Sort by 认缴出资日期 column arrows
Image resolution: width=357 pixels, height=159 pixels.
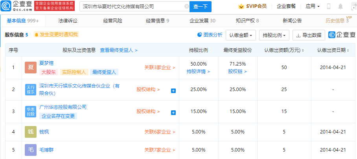(348, 51)
